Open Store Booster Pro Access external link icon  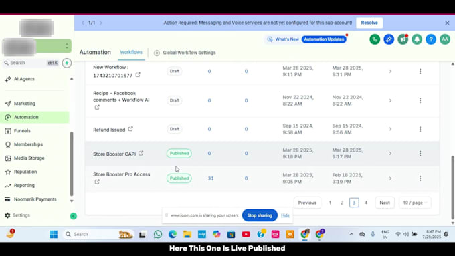pyautogui.click(x=97, y=182)
